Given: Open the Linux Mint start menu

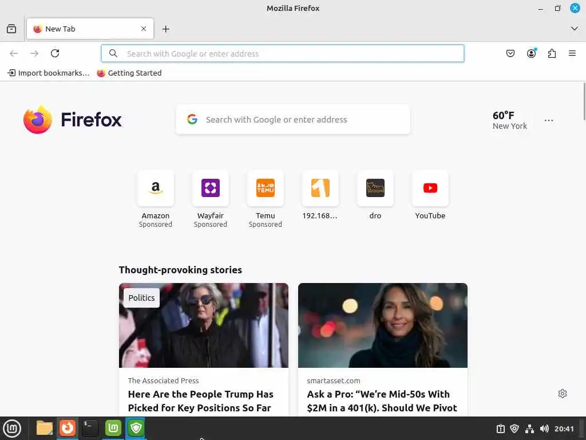Looking at the screenshot, I should tap(12, 429).
